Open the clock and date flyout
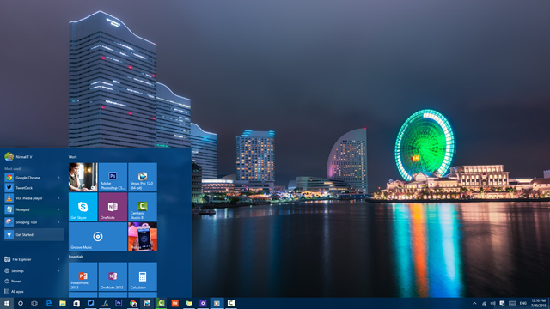Screen dimensions: 550x309 (539, 303)
